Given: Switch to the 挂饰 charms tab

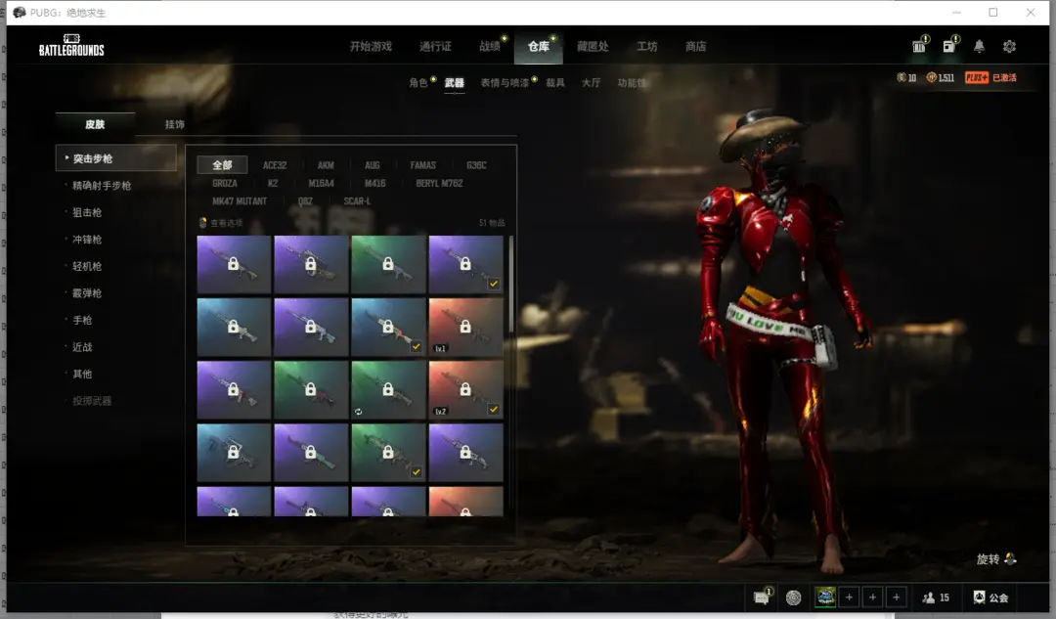Looking at the screenshot, I should tap(174, 124).
